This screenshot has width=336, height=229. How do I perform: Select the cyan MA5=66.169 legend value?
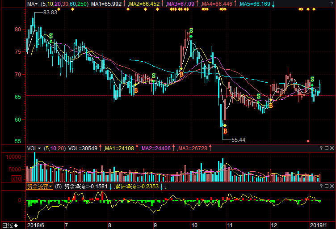point(254,4)
